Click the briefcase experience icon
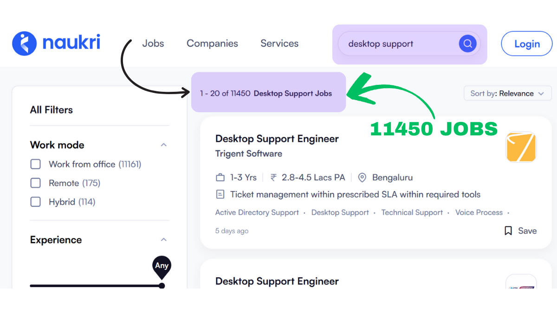The height and width of the screenshot is (313, 557). click(x=220, y=178)
